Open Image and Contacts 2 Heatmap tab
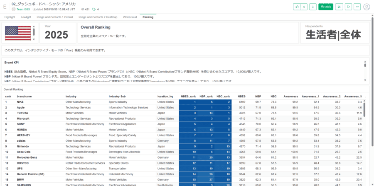This screenshot has height=186, width=374. 98,17
